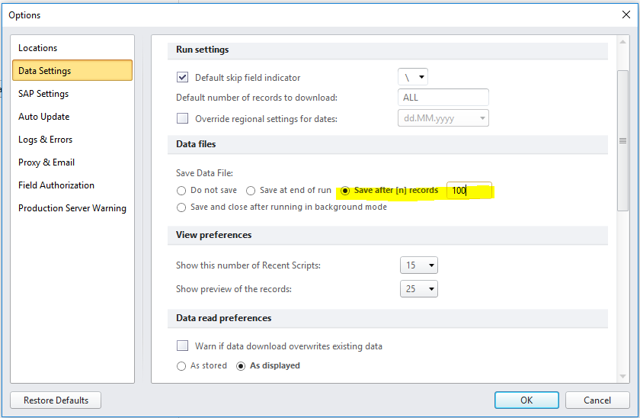Close the Options dialog window
The height and width of the screenshot is (418, 640).
626,14
